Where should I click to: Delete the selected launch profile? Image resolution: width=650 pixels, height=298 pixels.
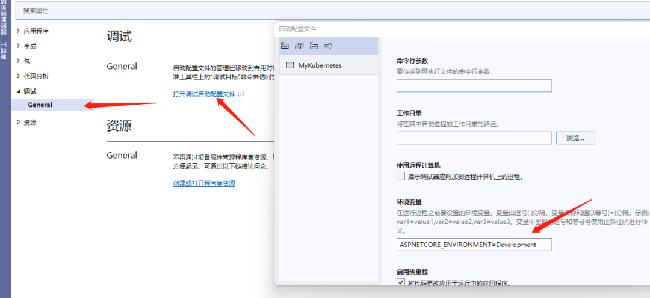click(x=314, y=46)
